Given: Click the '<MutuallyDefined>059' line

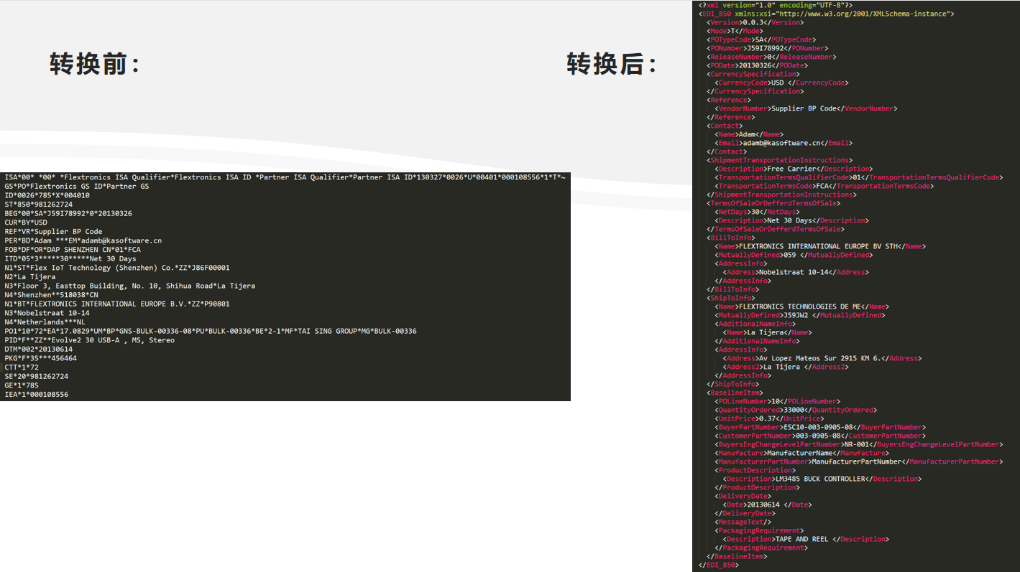Looking at the screenshot, I should (x=794, y=255).
